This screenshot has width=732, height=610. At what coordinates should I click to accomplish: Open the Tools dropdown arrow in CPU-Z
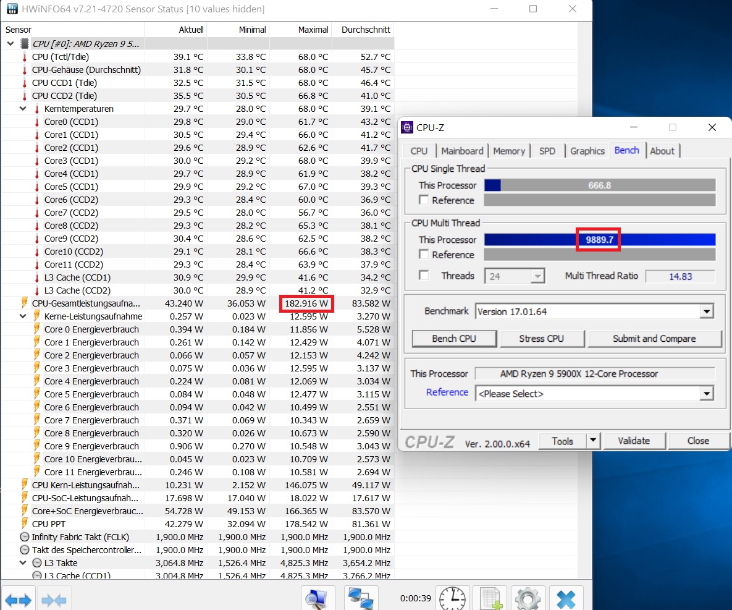pyautogui.click(x=593, y=441)
